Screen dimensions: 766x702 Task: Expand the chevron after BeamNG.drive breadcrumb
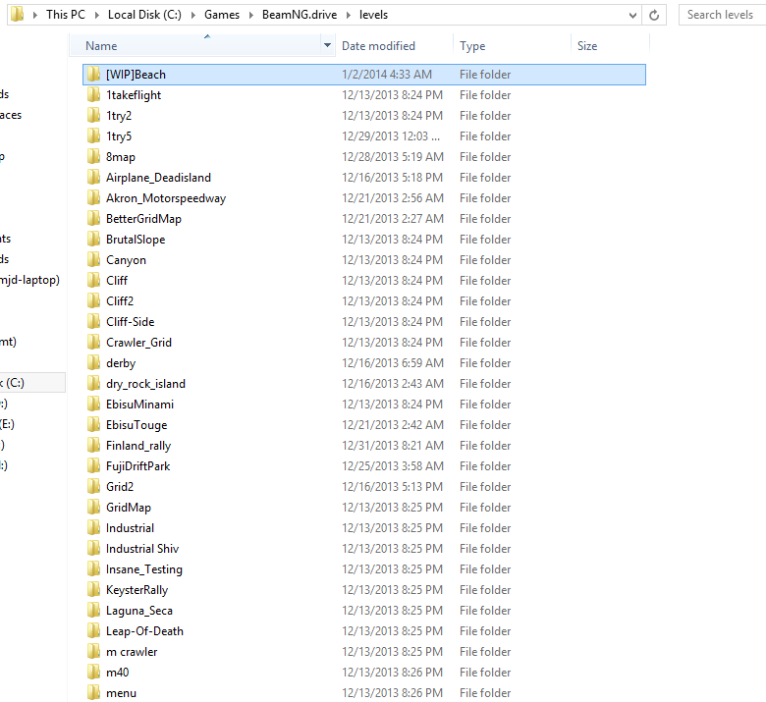[x=349, y=15]
